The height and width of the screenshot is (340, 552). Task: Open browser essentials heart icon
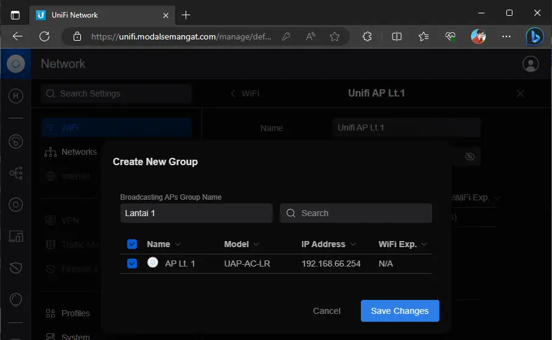click(x=450, y=36)
